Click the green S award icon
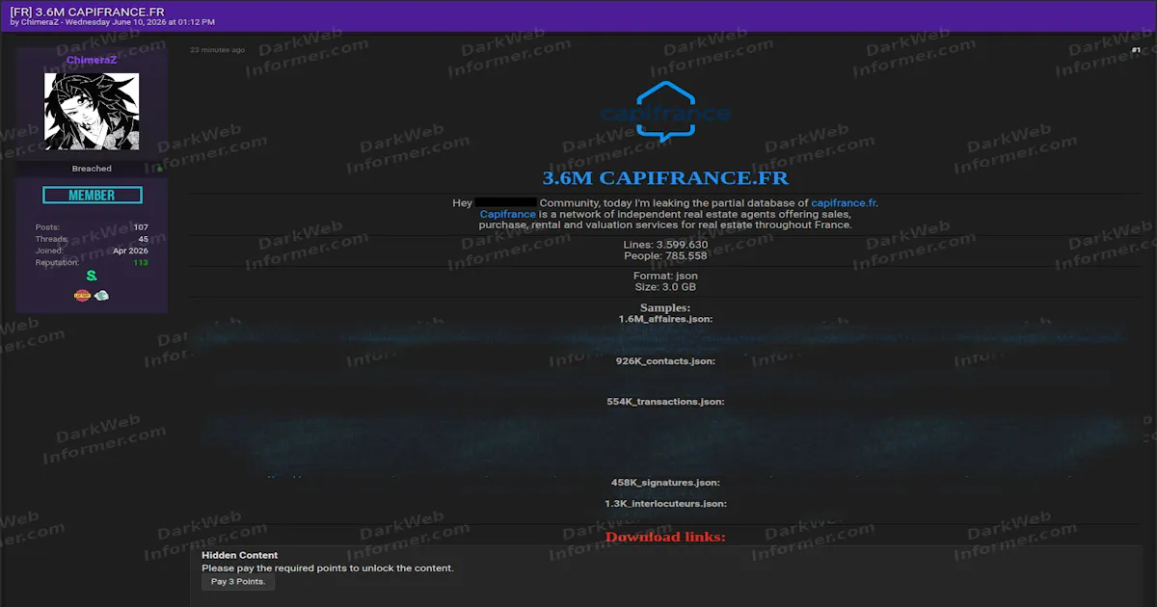The image size is (1157, 607). pos(92,277)
